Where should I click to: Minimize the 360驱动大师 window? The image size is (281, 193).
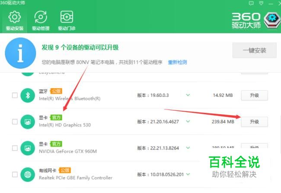(x=271, y=3)
